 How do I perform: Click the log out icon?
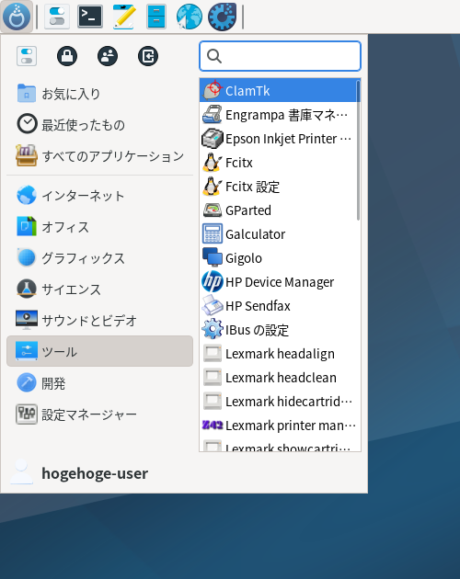tap(148, 56)
